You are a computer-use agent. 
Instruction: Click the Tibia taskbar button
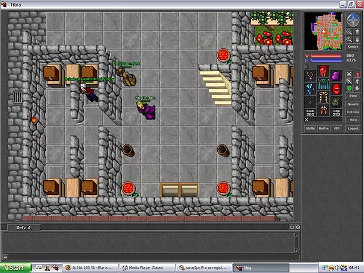point(261,268)
